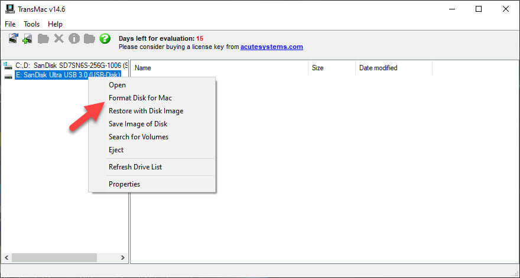Choose Format Disk for Mac

pos(140,98)
